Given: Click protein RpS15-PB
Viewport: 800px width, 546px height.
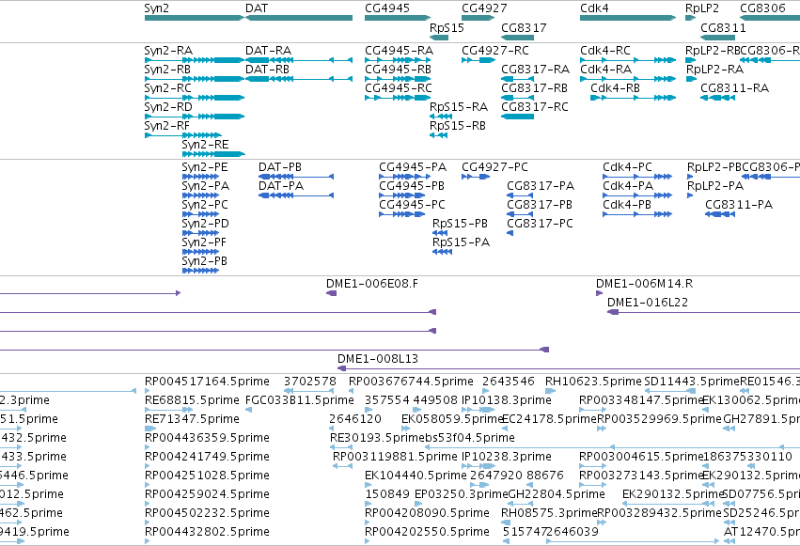Looking at the screenshot, I should pyautogui.click(x=440, y=233).
